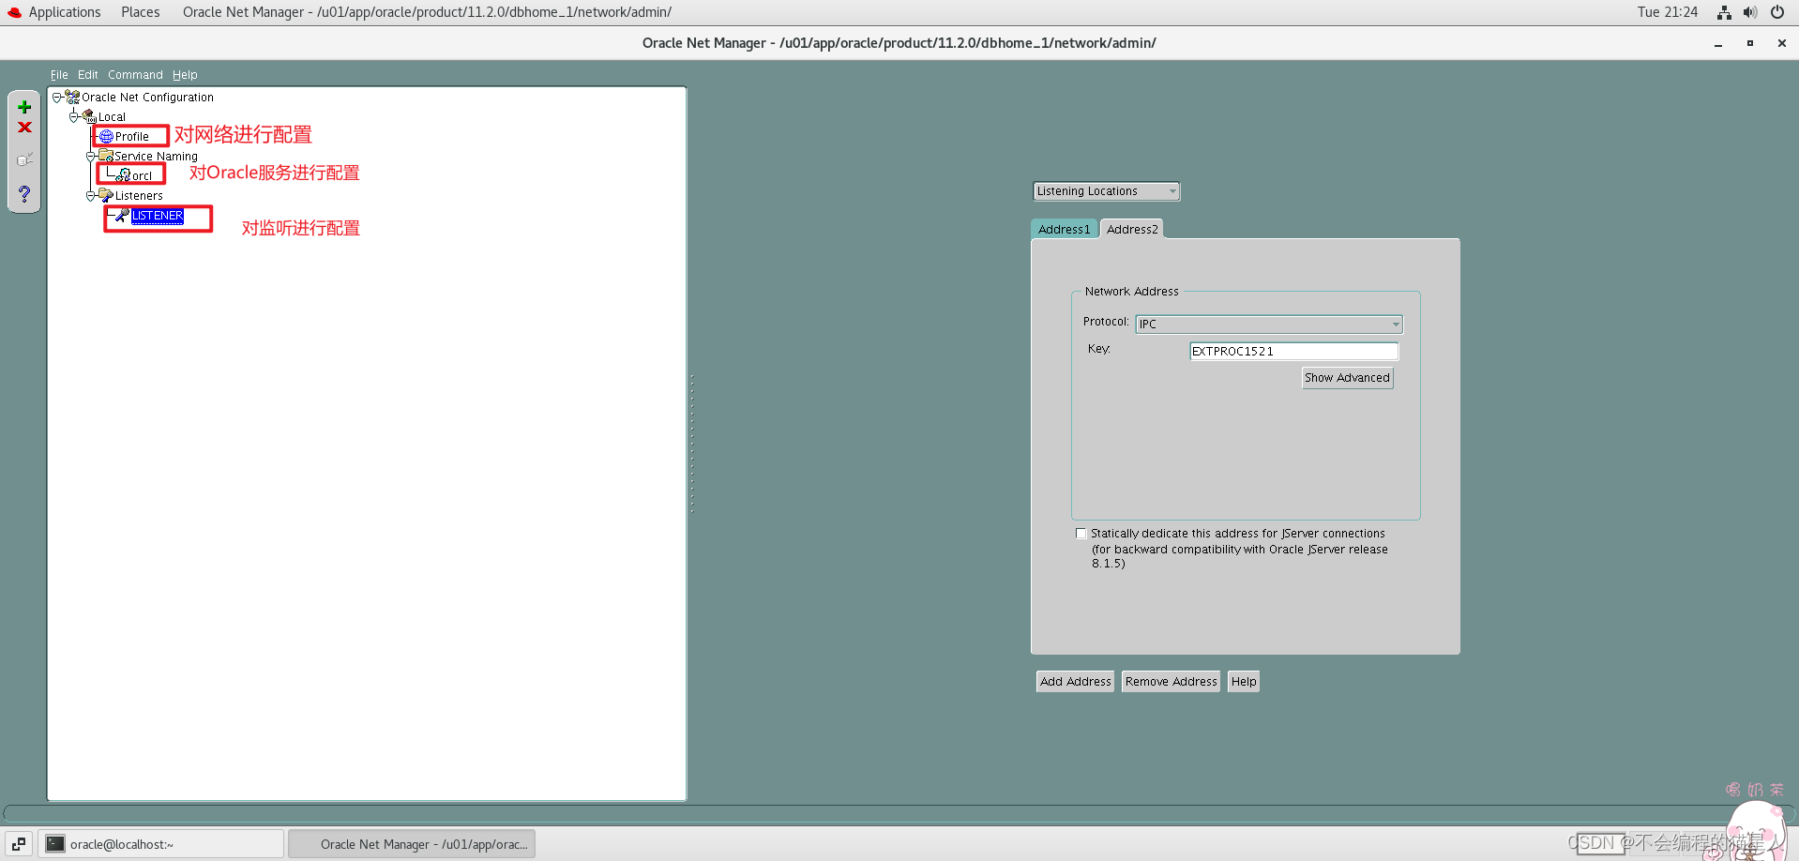Image resolution: width=1799 pixels, height=861 pixels.
Task: Select the orcl service icon
Action: tap(123, 175)
